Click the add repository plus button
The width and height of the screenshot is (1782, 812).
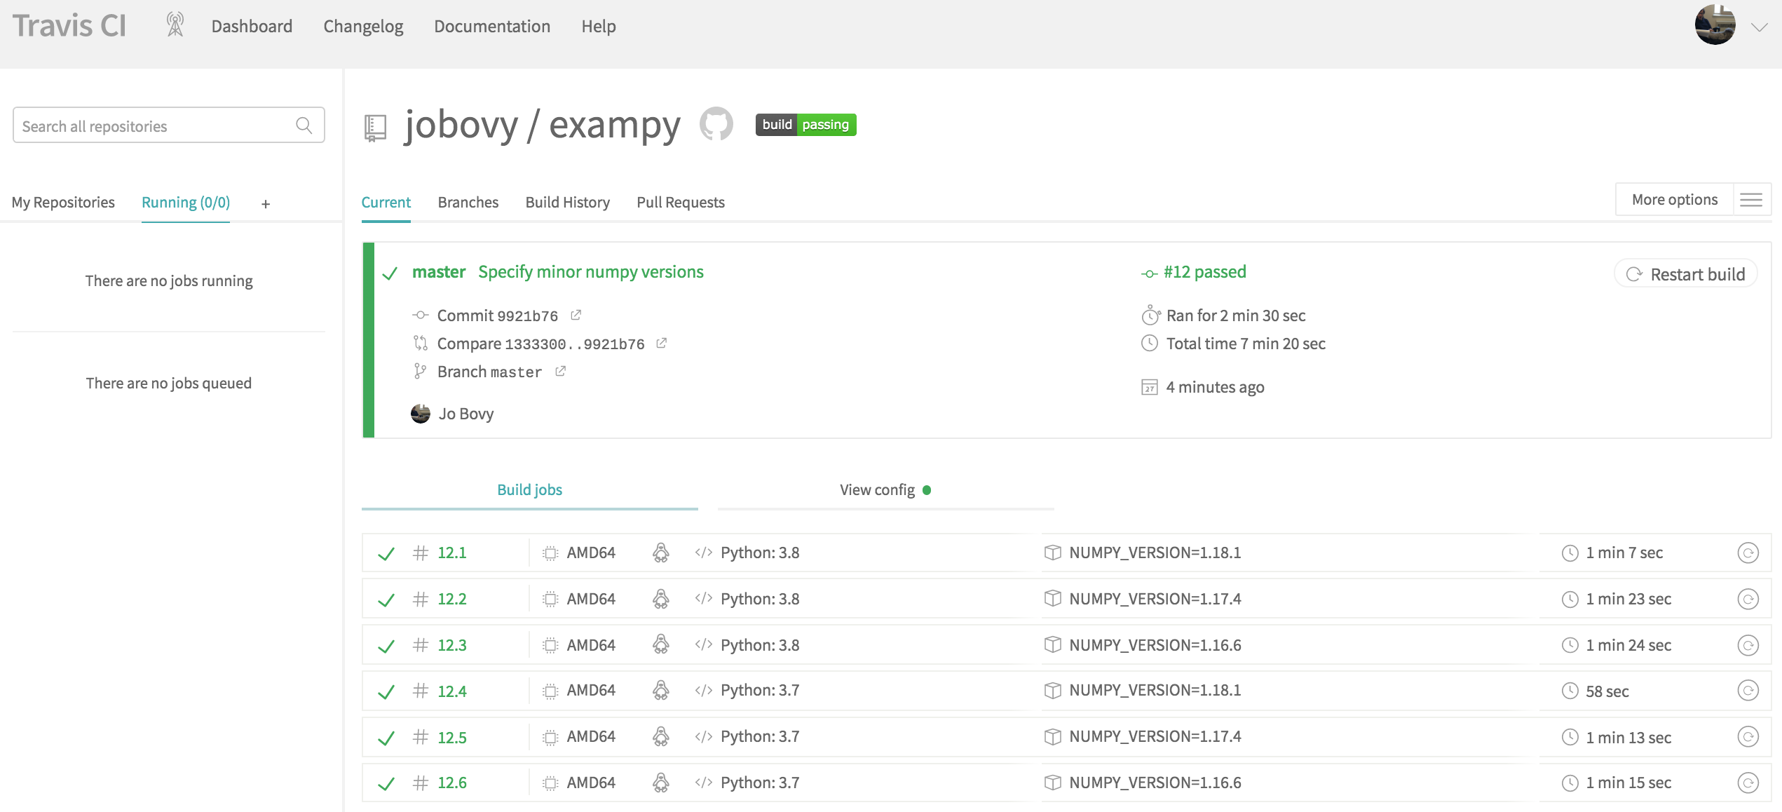[x=265, y=203]
